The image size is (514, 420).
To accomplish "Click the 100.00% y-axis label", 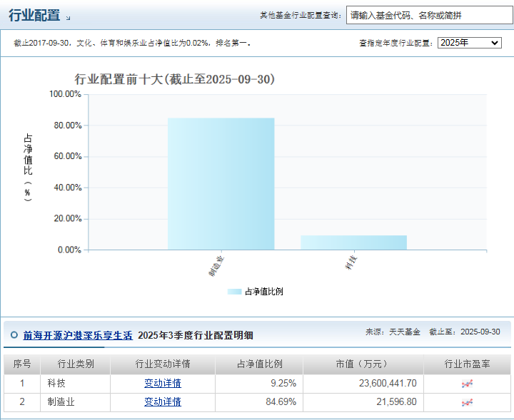I will pyautogui.click(x=65, y=94).
